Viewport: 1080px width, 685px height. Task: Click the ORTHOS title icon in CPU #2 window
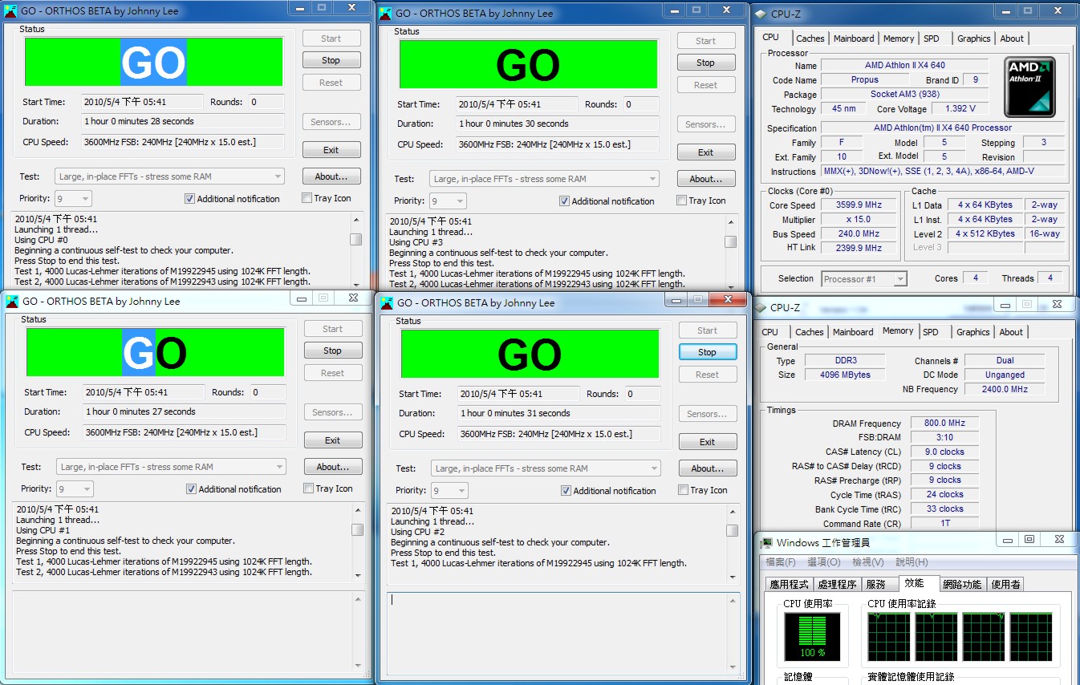click(x=387, y=302)
